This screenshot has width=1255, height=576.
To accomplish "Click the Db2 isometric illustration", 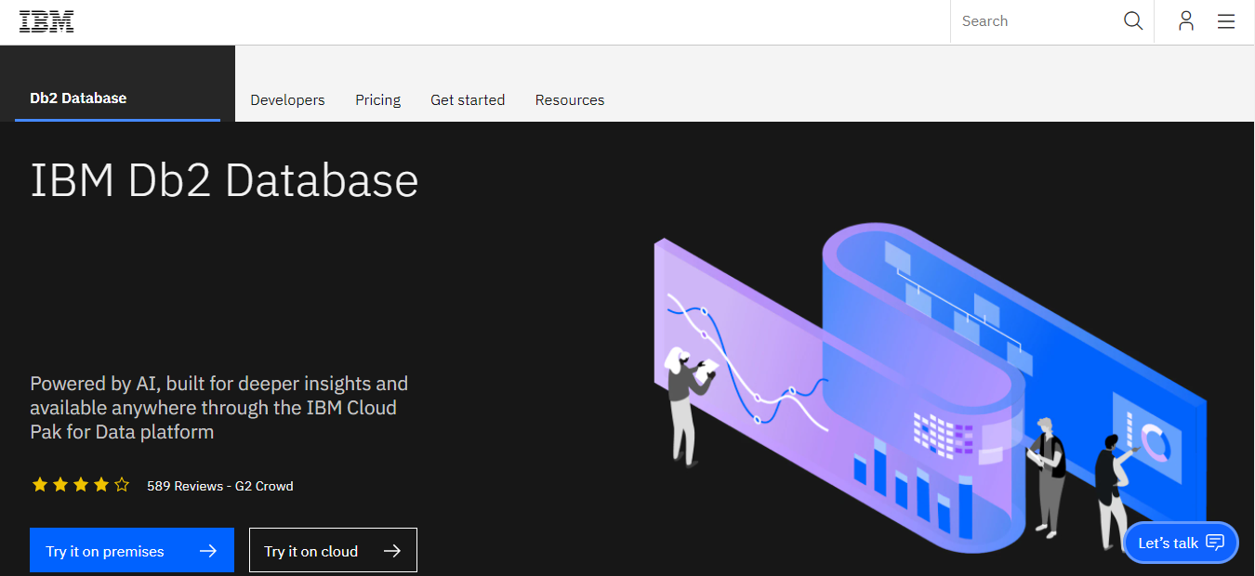I will (x=930, y=390).
